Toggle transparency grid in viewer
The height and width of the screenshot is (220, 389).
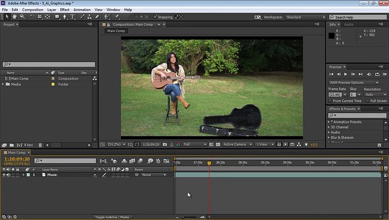tap(218, 144)
